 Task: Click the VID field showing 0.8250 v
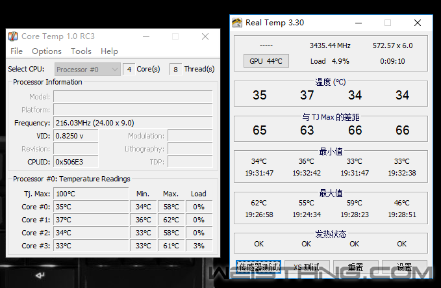[76, 136]
